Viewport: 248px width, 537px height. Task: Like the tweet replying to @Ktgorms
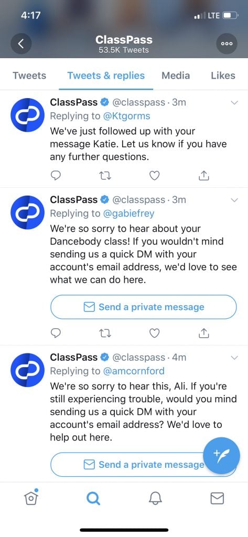tap(155, 176)
